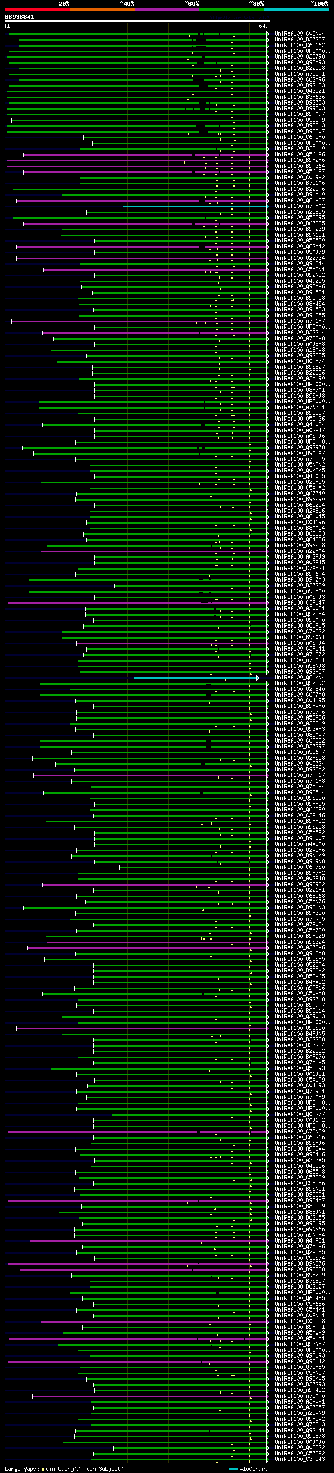Viewport: 334px width, 1473px height.
Task: Select hit UniRef100_Q8GY42
Action: click(x=300, y=247)
